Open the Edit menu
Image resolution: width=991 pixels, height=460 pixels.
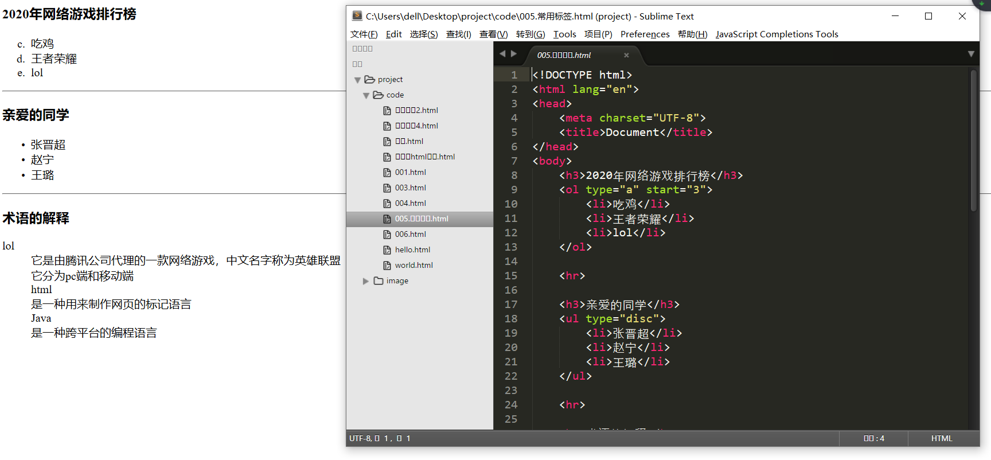pyautogui.click(x=393, y=34)
